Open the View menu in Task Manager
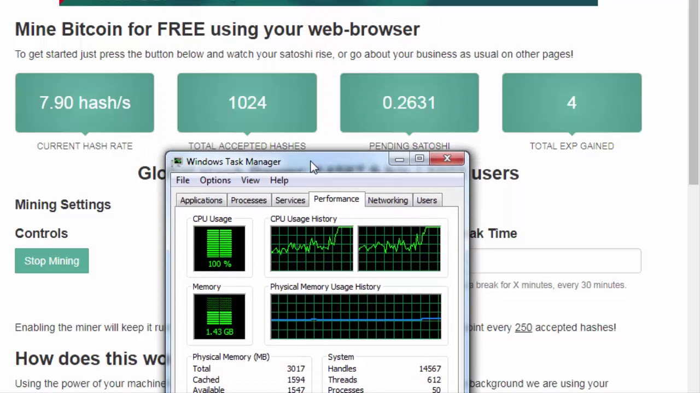This screenshot has height=393, width=700. tap(250, 180)
